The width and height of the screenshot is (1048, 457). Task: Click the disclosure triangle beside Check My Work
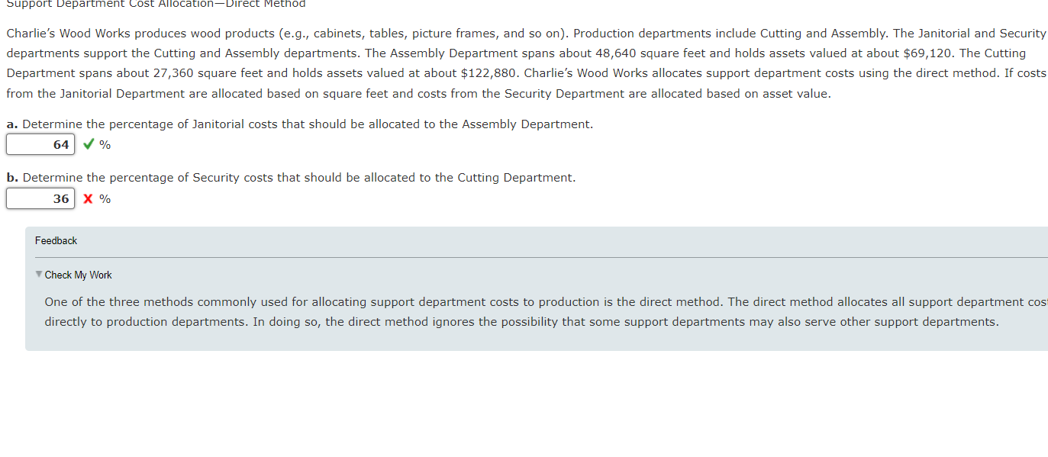click(39, 275)
